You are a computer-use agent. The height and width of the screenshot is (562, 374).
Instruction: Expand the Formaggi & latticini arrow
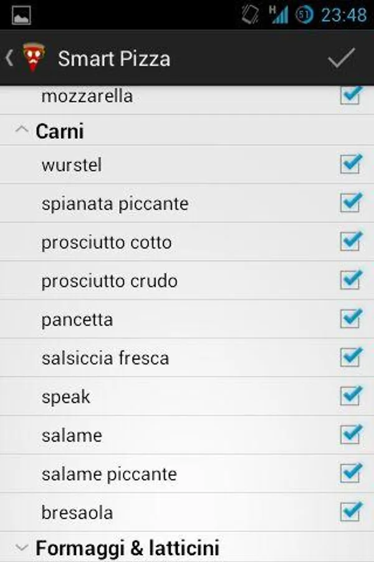[x=22, y=548]
